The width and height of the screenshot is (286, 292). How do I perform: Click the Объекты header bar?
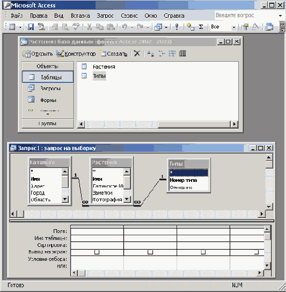[48, 66]
